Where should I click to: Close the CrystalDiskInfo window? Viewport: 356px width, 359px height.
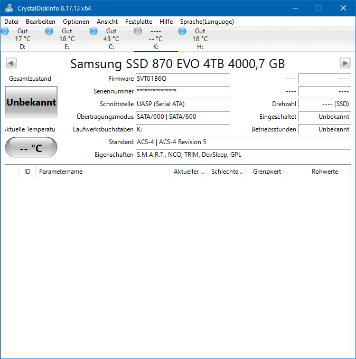click(343, 8)
